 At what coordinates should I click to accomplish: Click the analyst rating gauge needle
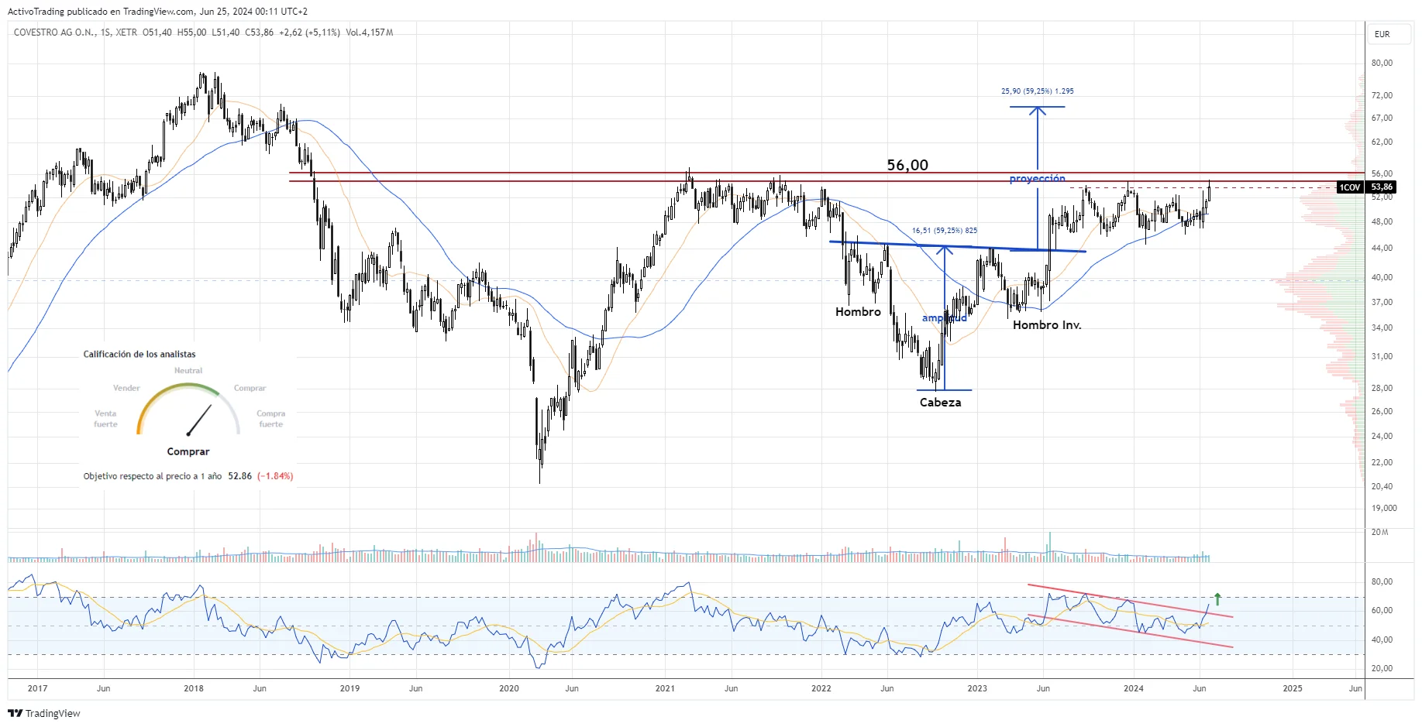(199, 420)
